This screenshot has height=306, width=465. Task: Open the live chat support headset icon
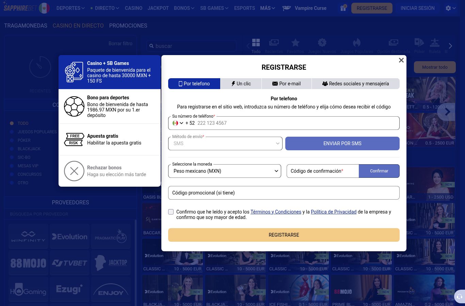point(460,296)
